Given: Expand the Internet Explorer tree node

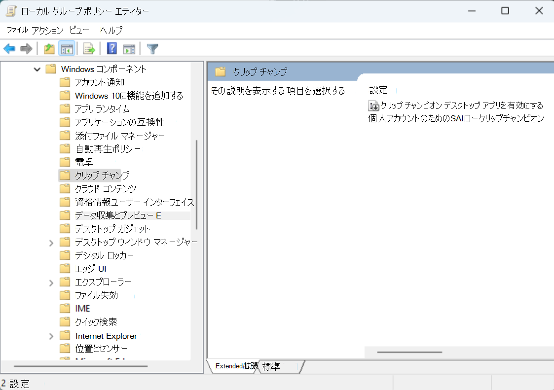Looking at the screenshot, I should [x=51, y=336].
